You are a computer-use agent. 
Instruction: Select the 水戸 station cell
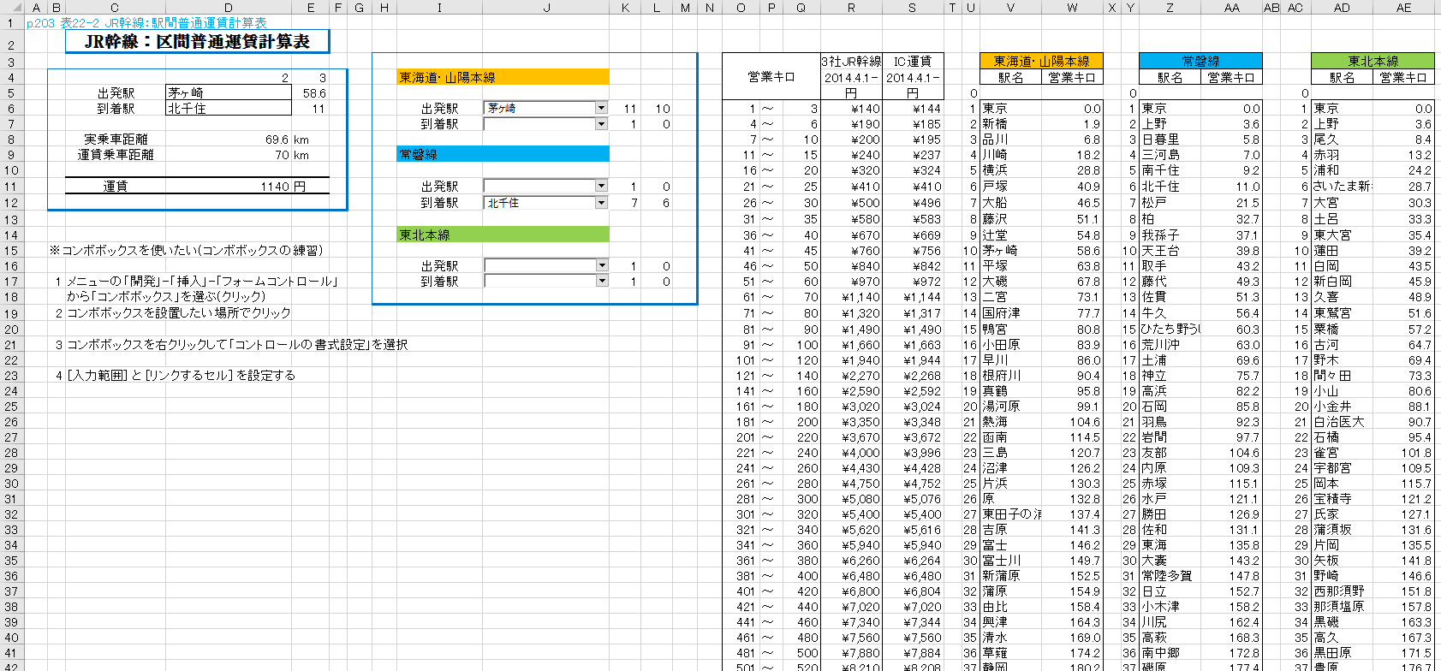pyautogui.click(x=1170, y=498)
